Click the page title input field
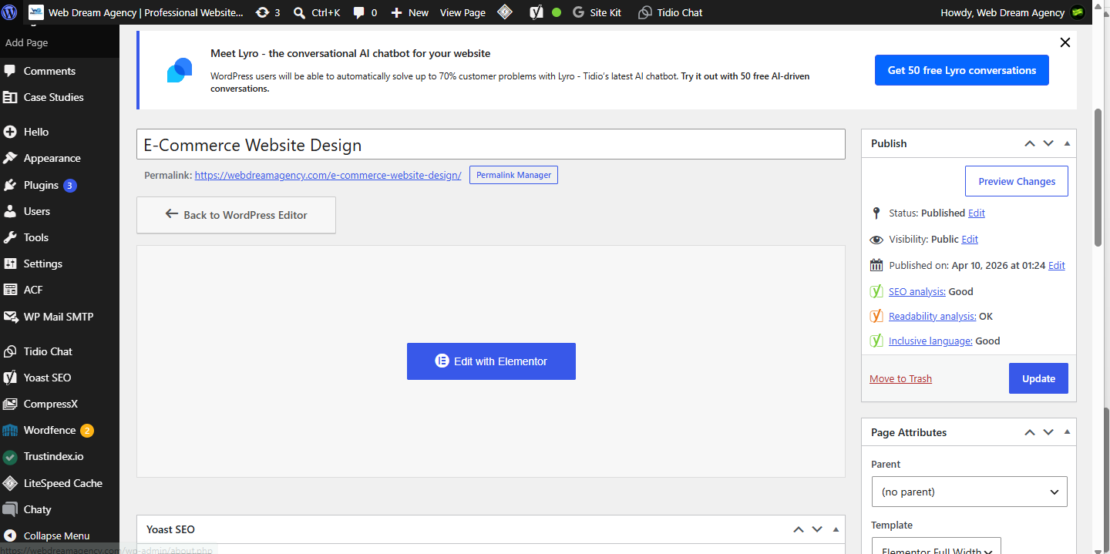Viewport: 1110px width, 554px height. click(491, 144)
